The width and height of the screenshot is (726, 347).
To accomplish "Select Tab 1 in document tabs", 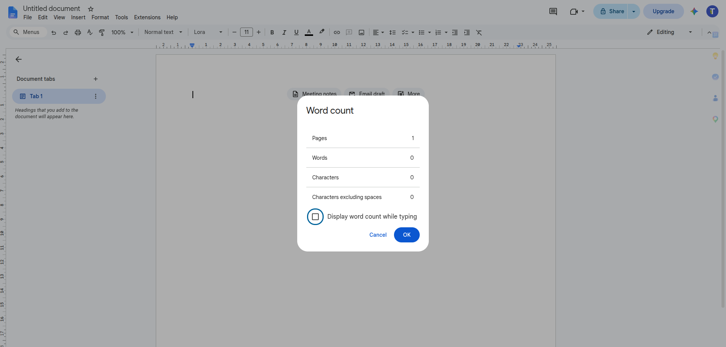I will (59, 96).
